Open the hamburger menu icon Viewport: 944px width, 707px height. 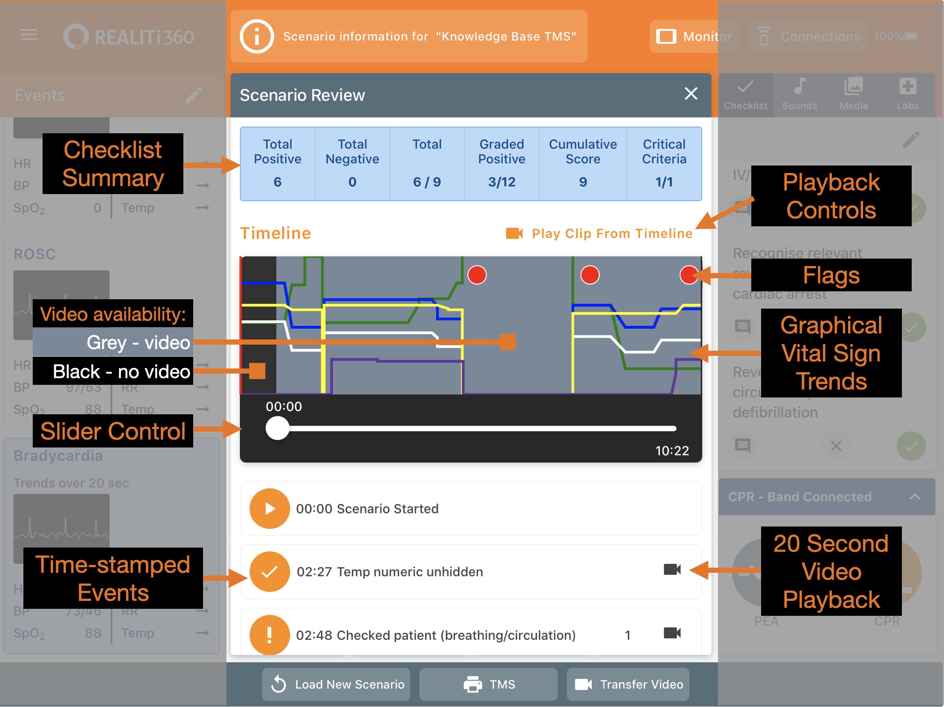coord(29,35)
